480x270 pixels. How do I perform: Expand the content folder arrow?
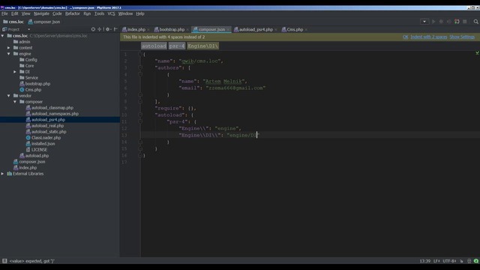click(8, 48)
